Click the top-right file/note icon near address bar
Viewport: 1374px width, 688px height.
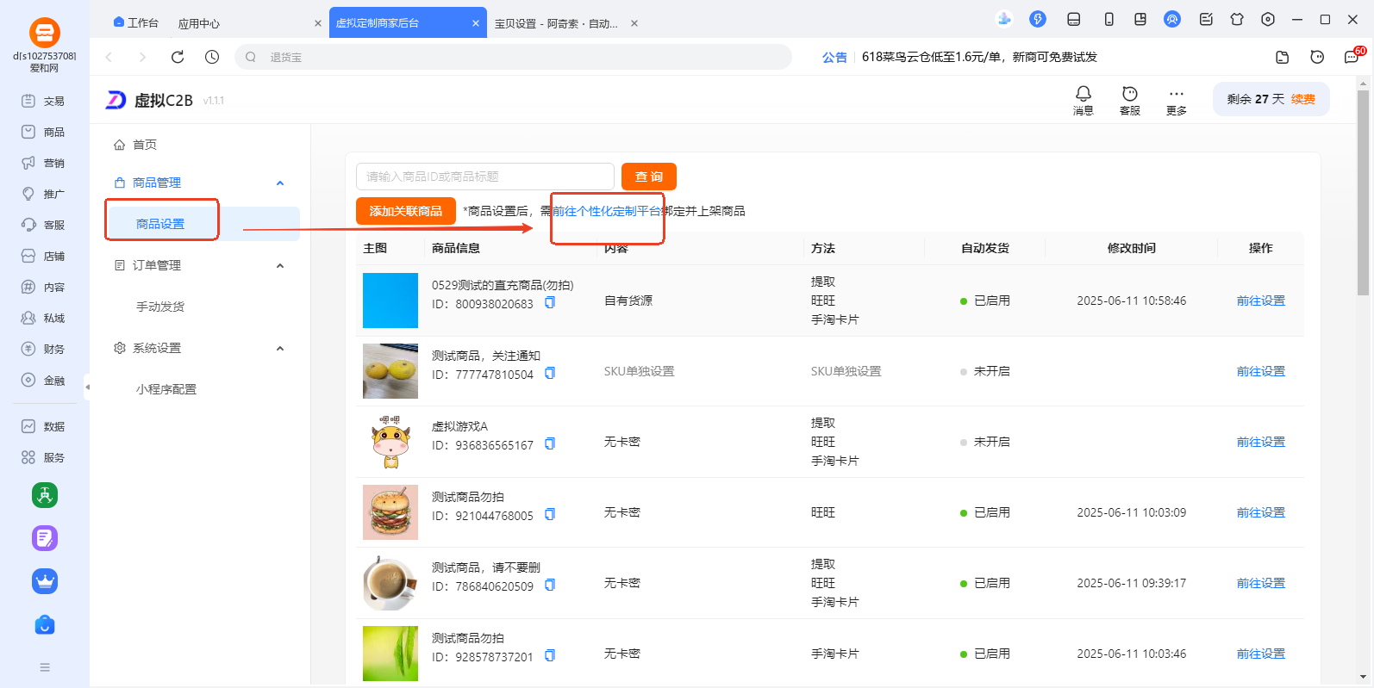coord(1283,57)
